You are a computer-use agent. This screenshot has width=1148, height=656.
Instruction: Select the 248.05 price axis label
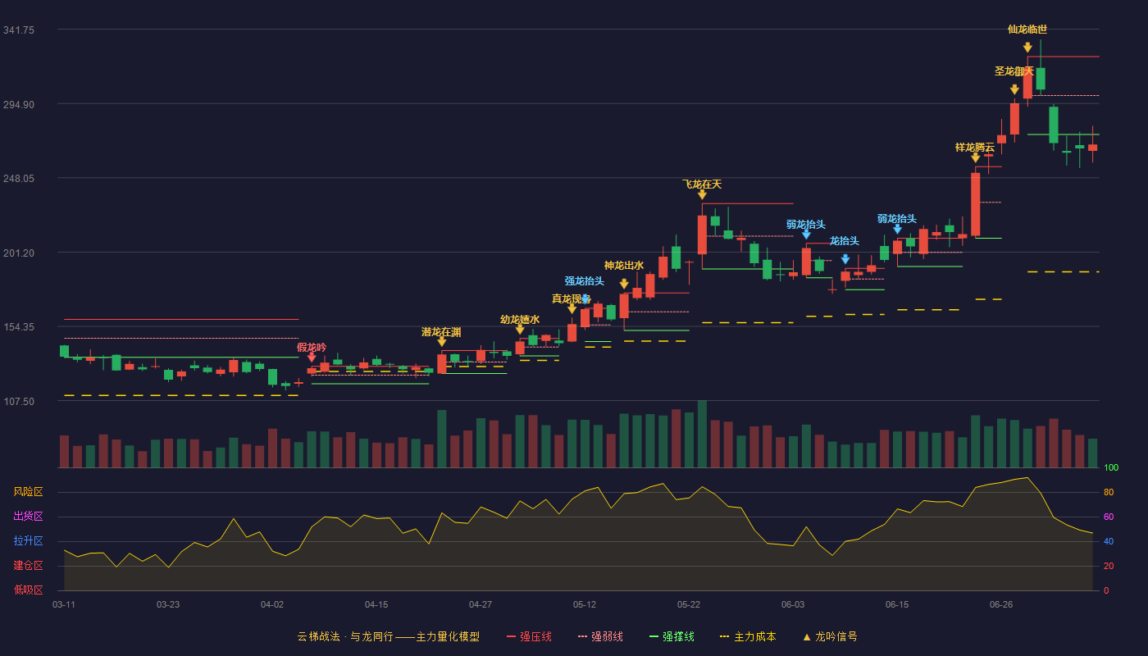coord(18,178)
